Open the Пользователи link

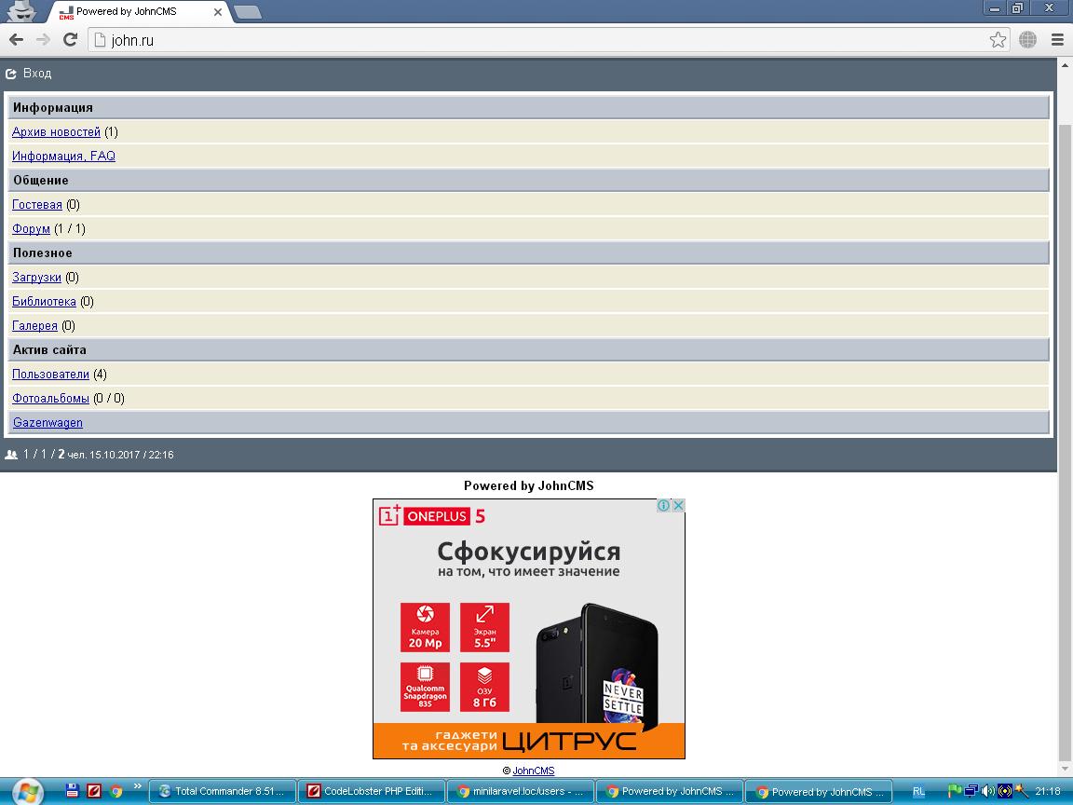(x=50, y=375)
